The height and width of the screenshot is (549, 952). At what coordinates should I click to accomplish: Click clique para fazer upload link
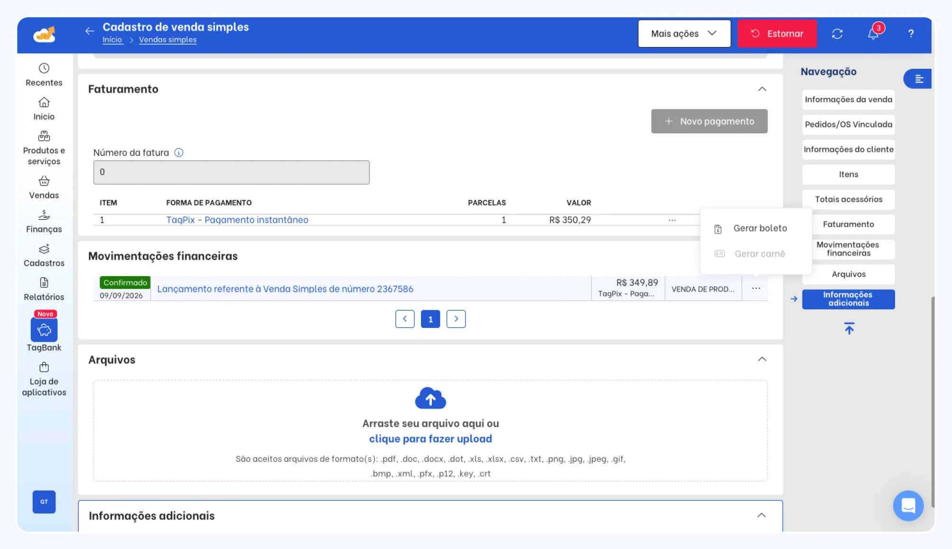click(430, 438)
